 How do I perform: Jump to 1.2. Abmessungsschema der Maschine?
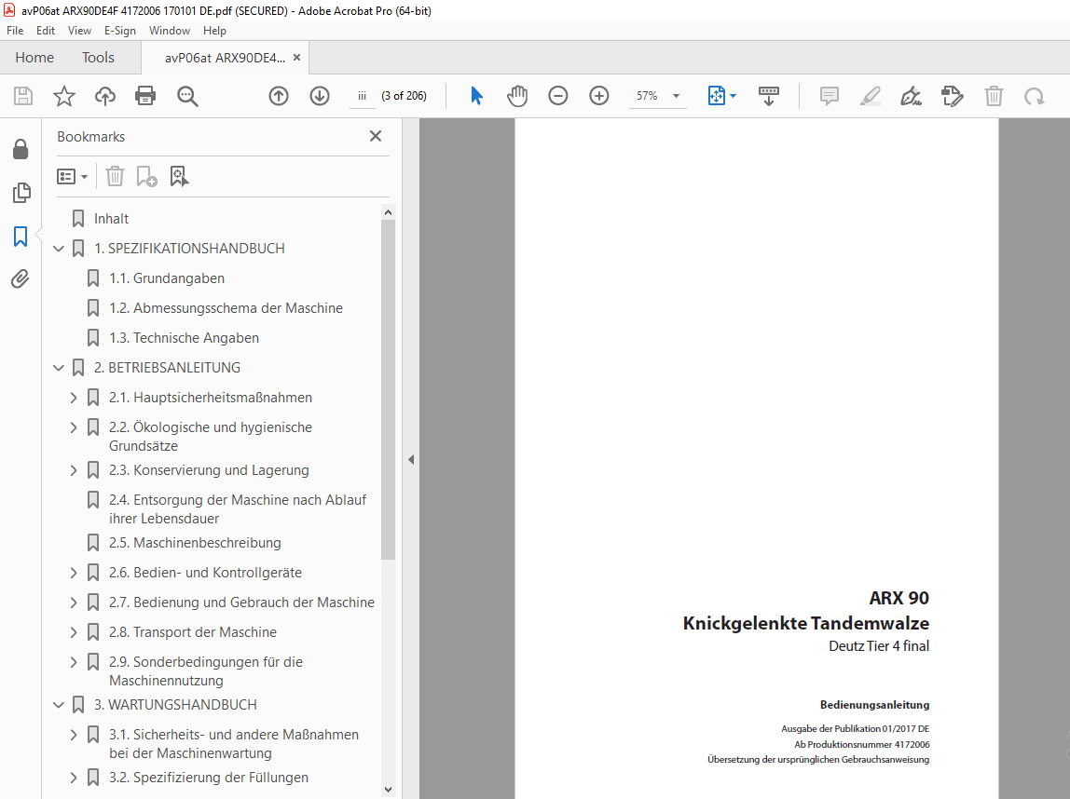point(226,308)
